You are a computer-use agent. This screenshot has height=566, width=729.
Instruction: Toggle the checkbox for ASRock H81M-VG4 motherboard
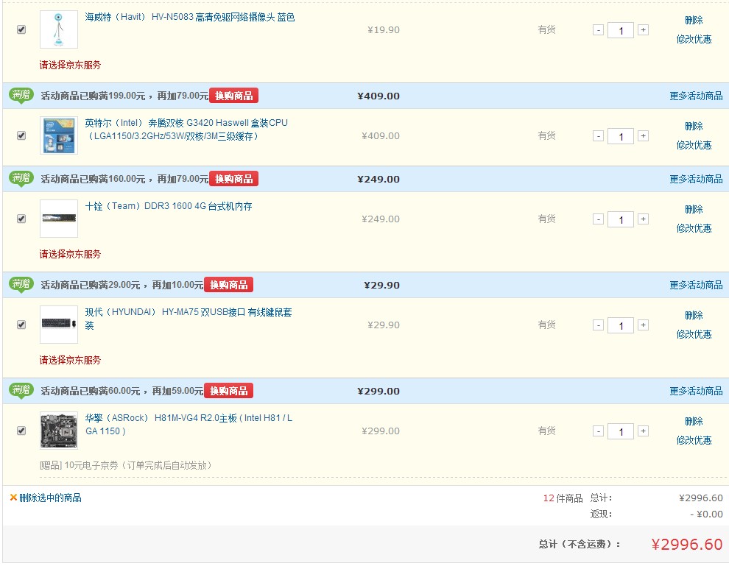[21, 431]
